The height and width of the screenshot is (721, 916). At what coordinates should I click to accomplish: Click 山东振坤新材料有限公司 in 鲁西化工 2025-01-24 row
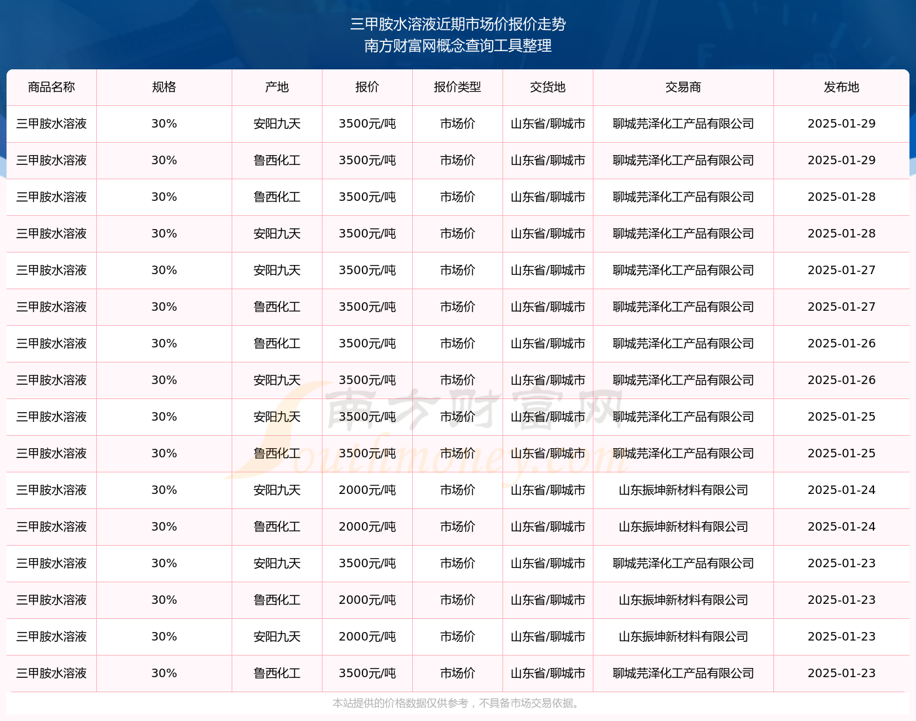(683, 527)
